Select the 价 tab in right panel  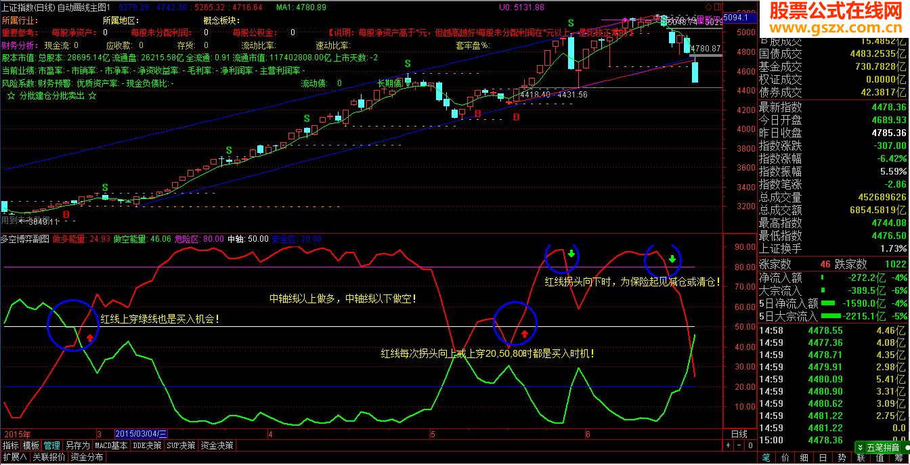(785, 458)
